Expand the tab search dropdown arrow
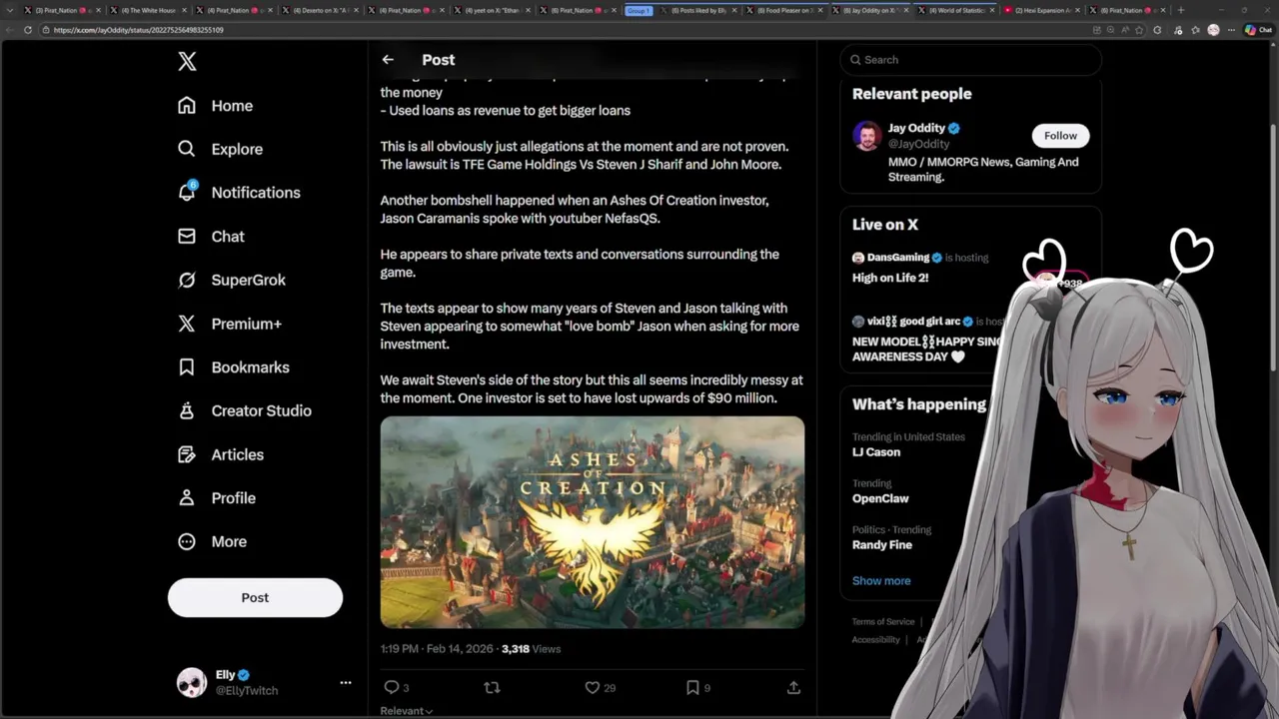Viewport: 1279px width, 719px height. coord(9,10)
